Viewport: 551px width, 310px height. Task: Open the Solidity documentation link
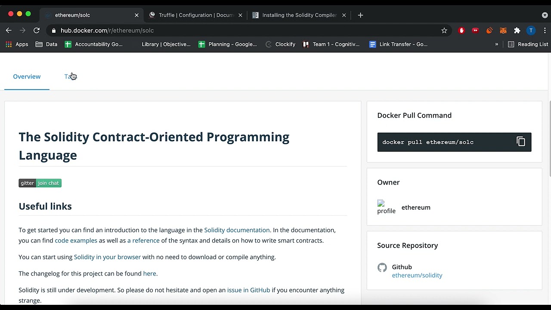pyautogui.click(x=237, y=230)
